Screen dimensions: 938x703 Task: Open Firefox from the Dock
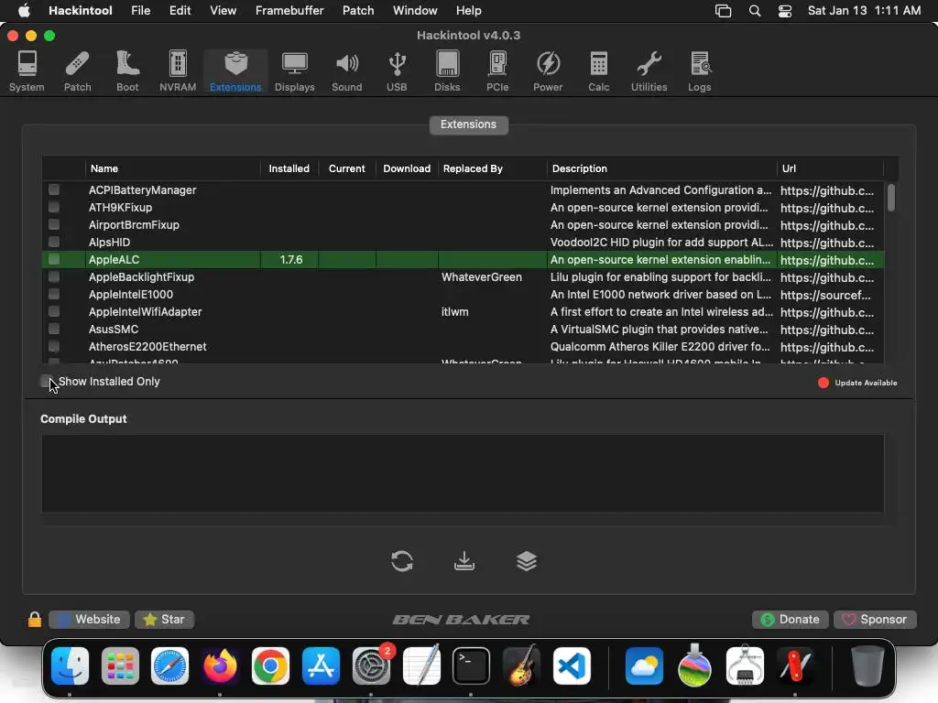(x=220, y=666)
